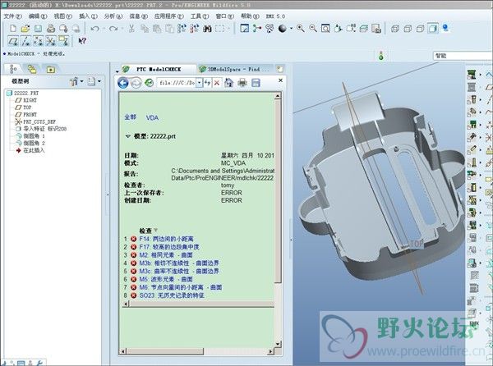Image resolution: width=493 pixels, height=366 pixels.
Task: Click the zoom in magnifier
Action: [301, 29]
